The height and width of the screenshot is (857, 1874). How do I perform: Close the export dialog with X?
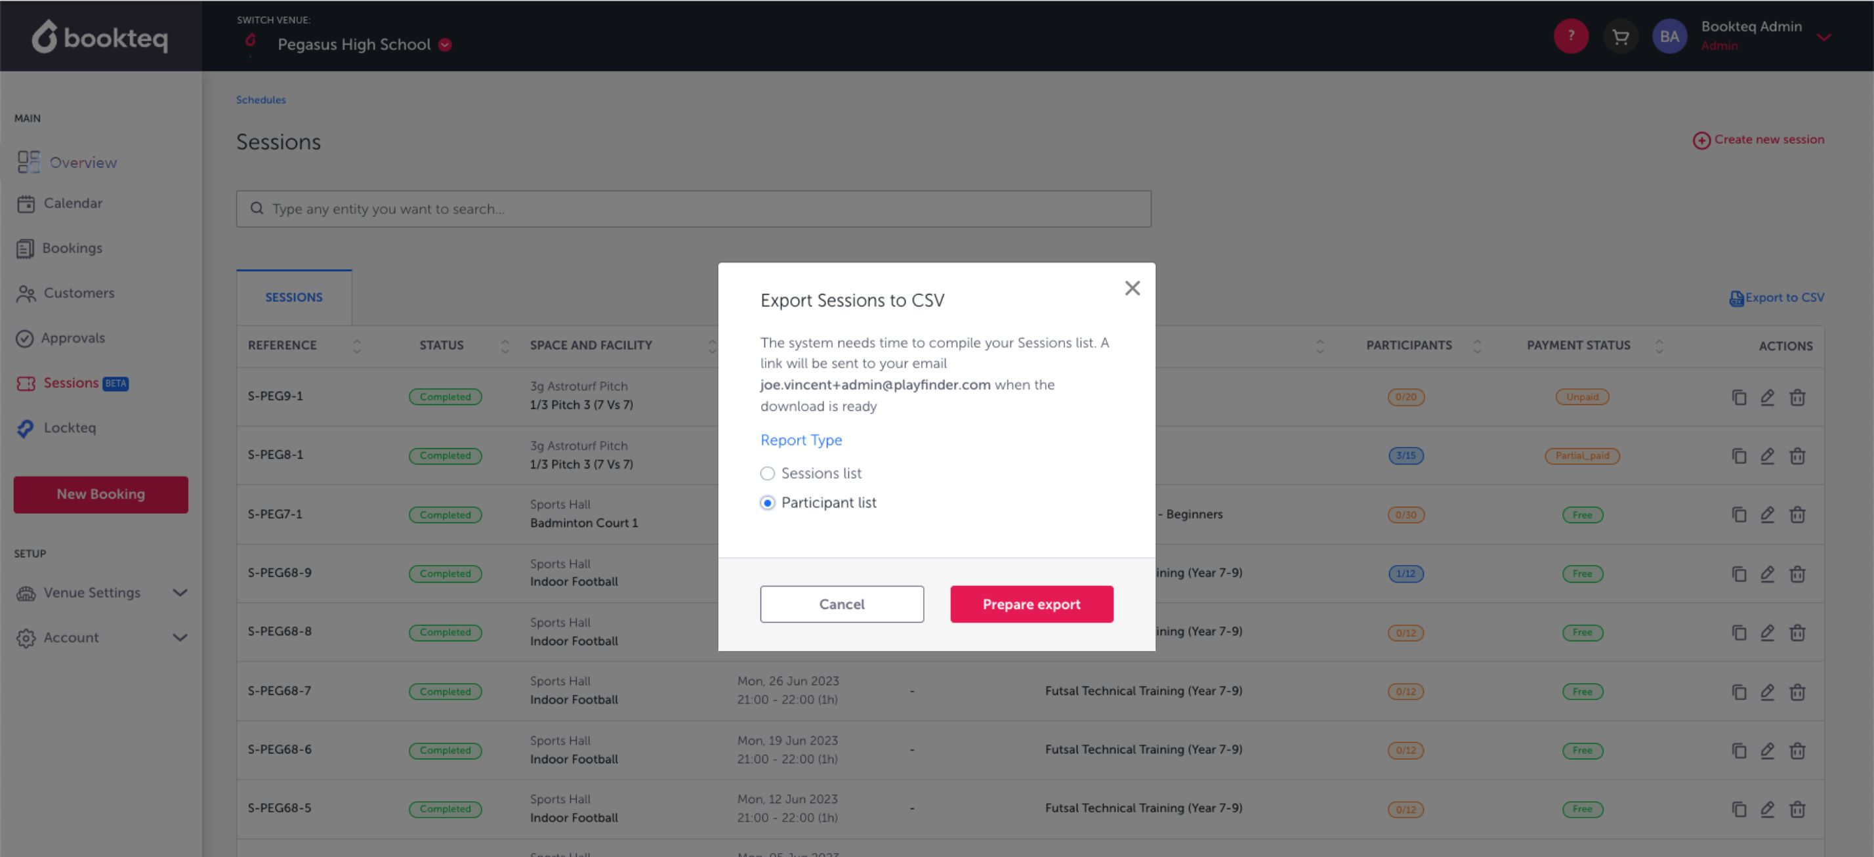pos(1132,288)
